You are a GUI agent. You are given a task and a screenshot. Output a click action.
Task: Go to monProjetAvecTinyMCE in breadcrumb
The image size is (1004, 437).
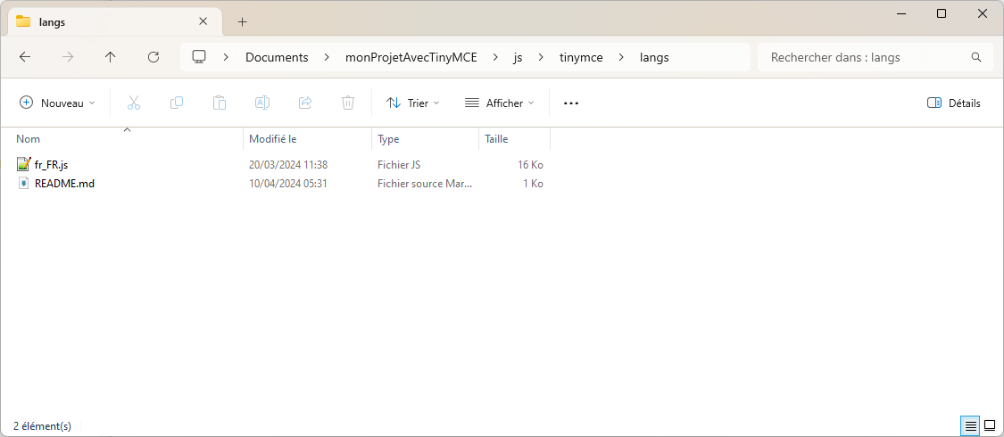pyautogui.click(x=411, y=57)
